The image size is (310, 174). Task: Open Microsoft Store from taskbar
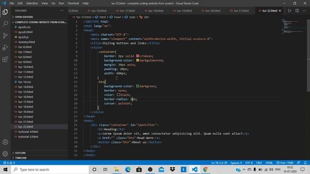(139, 170)
